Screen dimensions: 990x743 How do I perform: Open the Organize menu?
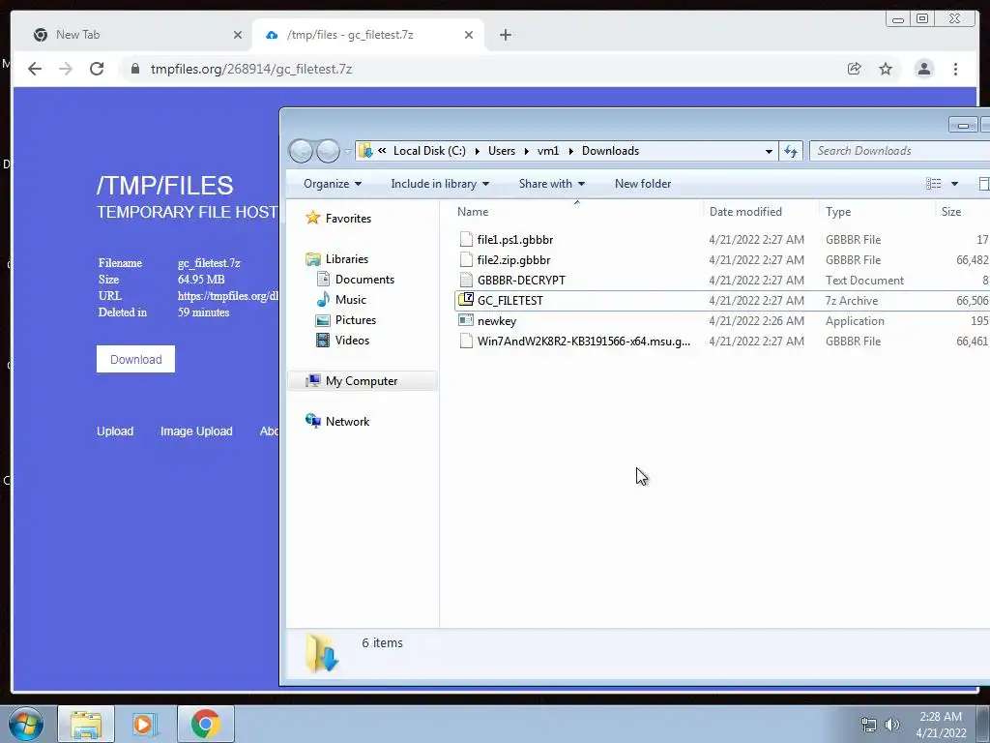[333, 183]
